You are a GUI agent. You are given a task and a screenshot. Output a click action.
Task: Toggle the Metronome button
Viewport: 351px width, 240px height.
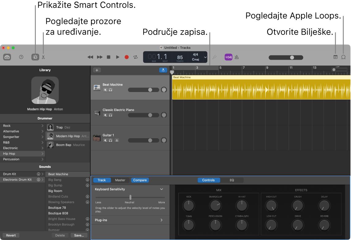(x=237, y=57)
